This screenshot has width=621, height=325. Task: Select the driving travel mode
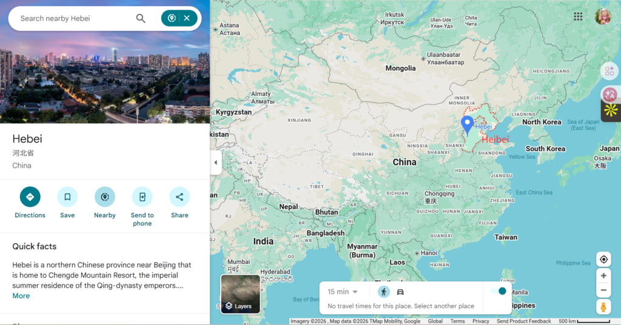400,292
